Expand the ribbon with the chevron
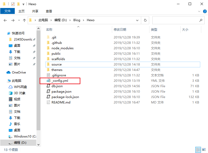The width and height of the screenshot is (208, 153). pos(199,11)
